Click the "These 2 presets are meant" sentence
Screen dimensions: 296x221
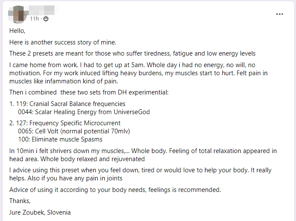tap(132, 53)
